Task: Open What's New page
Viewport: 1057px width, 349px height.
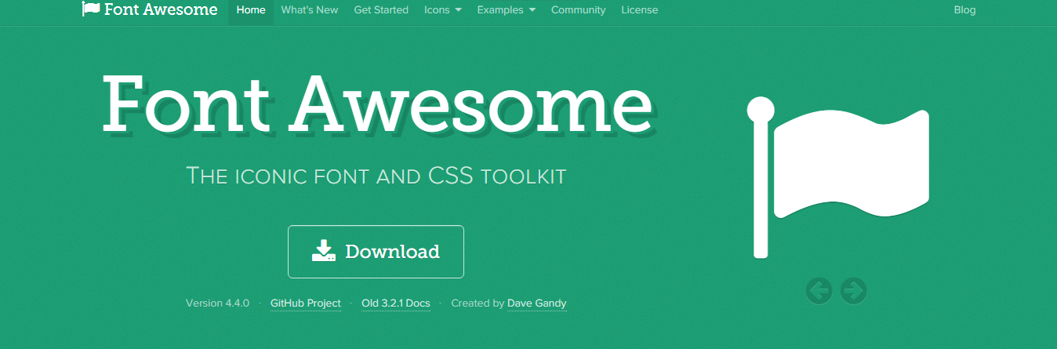Action: click(x=310, y=10)
